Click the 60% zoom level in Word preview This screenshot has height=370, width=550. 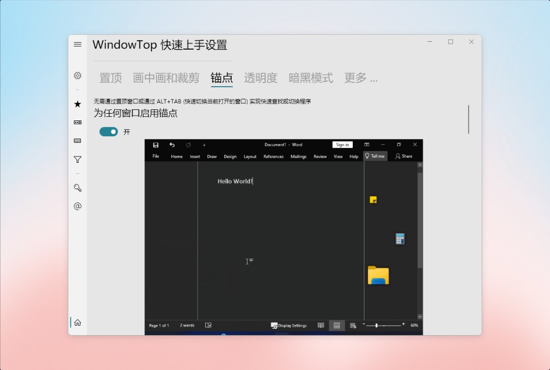(414, 326)
